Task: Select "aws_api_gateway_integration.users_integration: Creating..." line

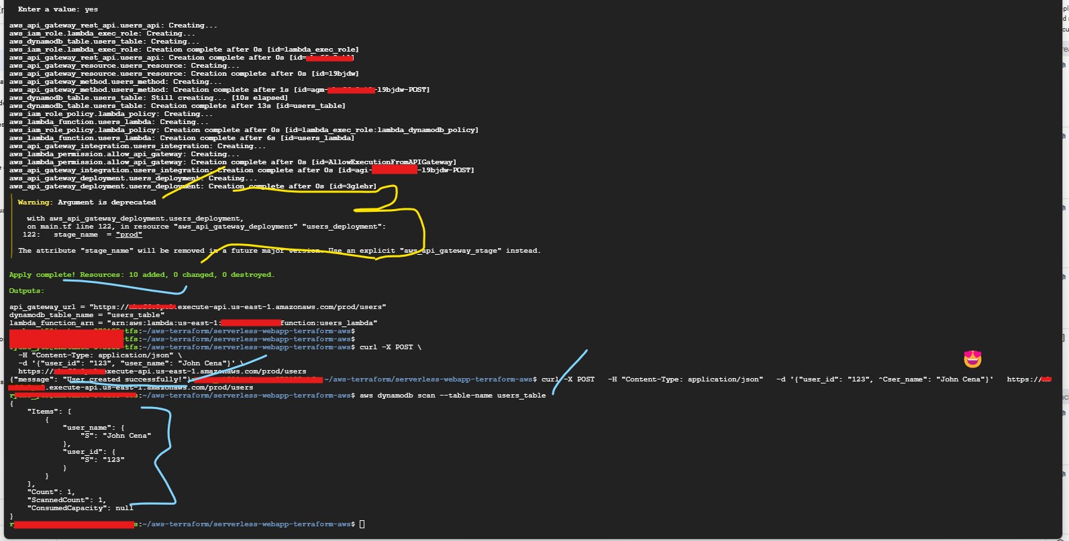Action: [137, 146]
